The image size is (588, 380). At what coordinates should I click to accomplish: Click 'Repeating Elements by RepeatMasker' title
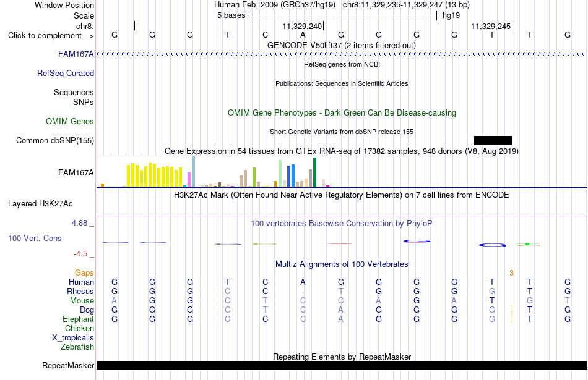342,357
